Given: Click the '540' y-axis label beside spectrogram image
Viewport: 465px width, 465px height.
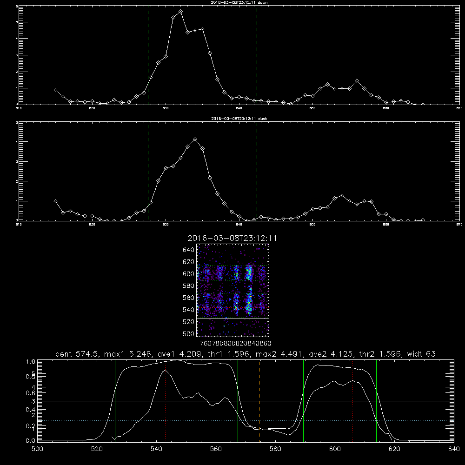Looking at the screenshot, I should 188,310.
